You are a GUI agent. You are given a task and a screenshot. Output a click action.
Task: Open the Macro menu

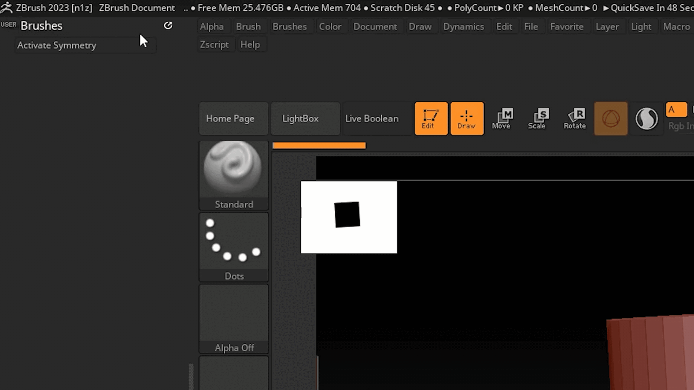[x=677, y=26]
